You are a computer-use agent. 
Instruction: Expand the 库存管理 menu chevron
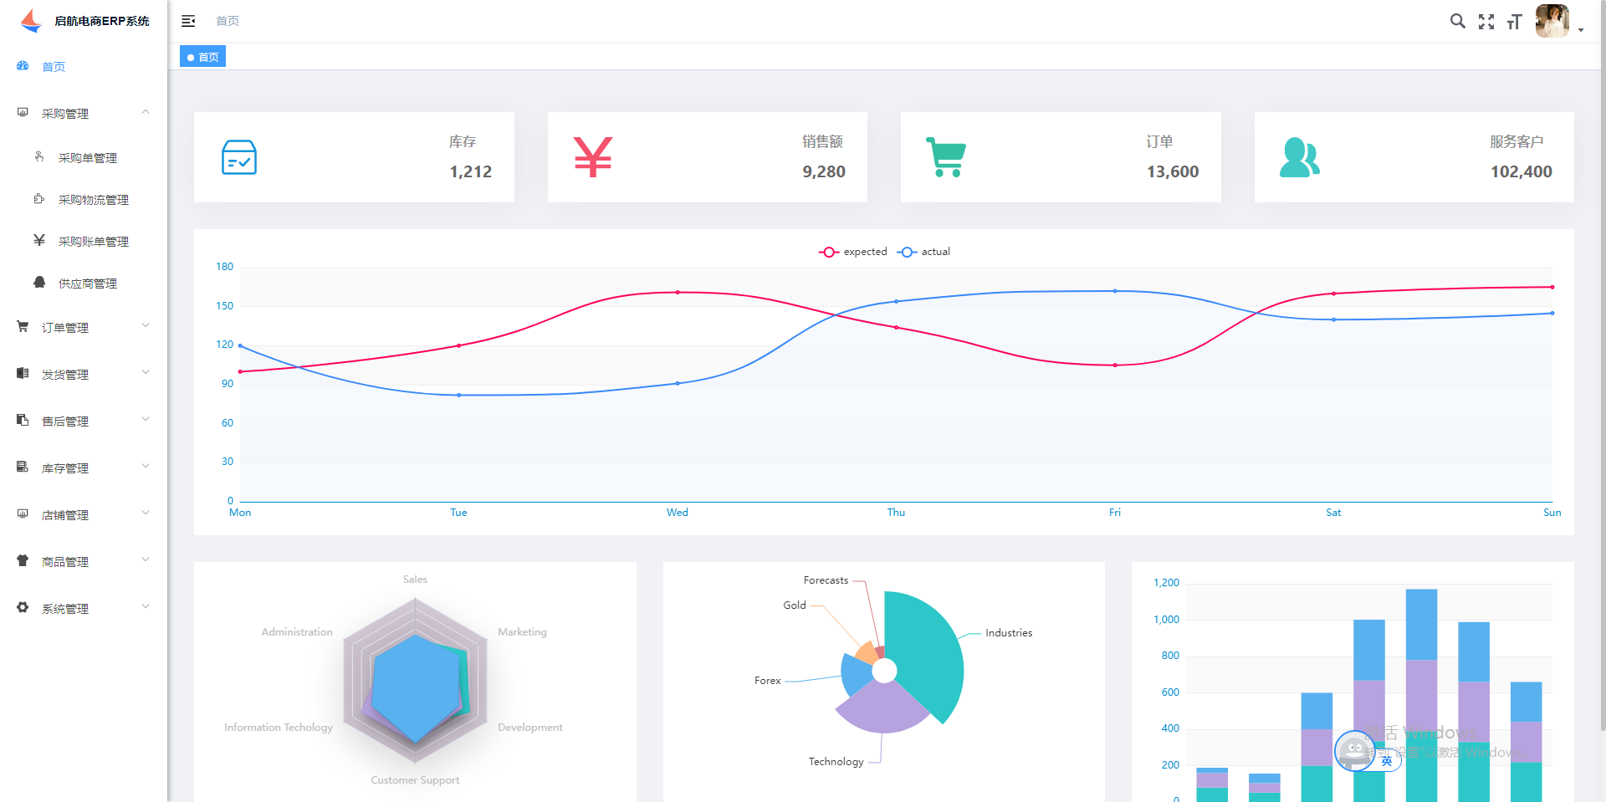click(146, 466)
